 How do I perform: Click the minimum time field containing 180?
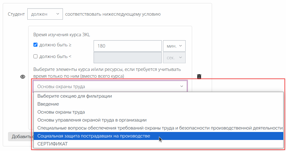127,46
